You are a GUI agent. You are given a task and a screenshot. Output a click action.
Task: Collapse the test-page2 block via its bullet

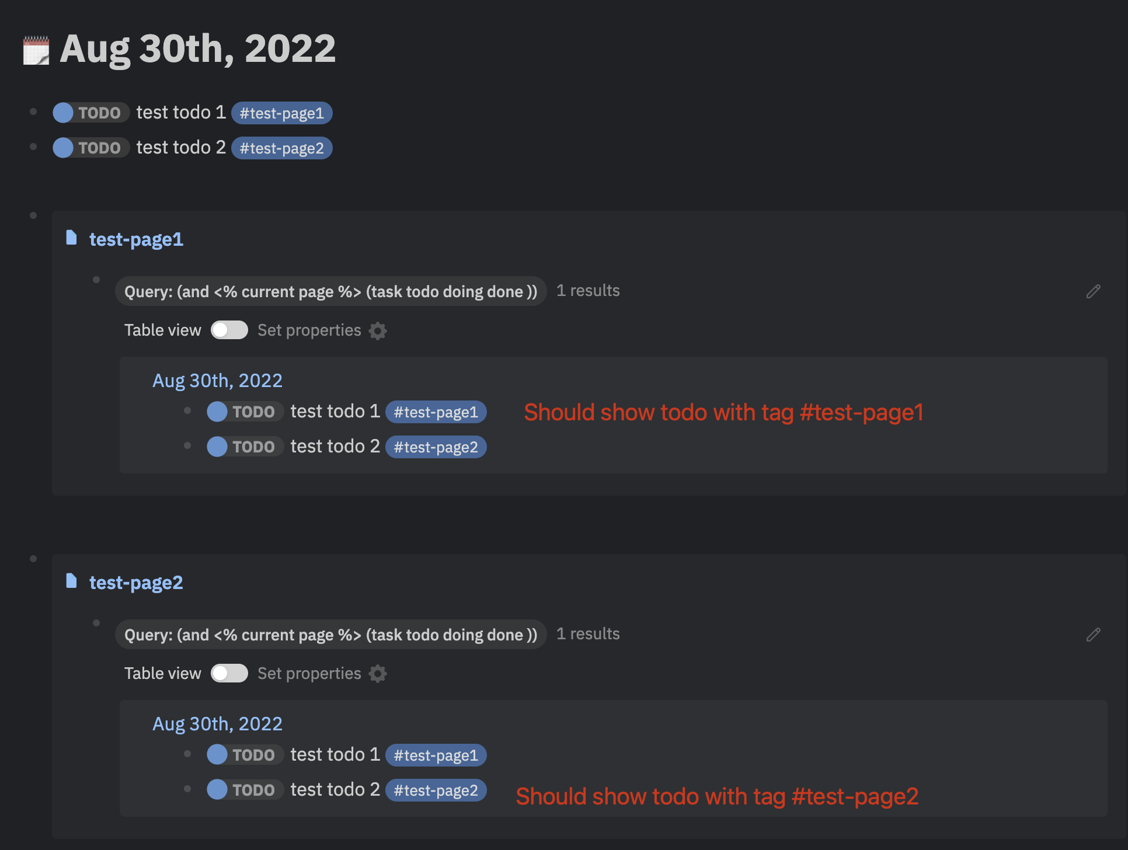(x=33, y=558)
